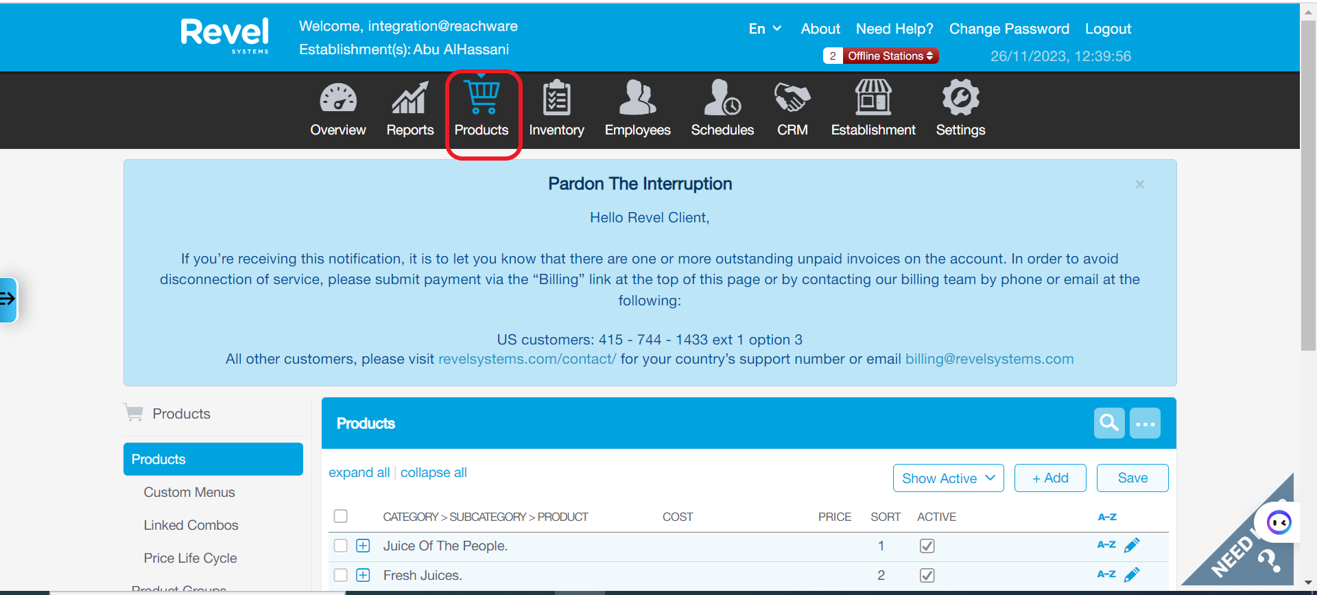Open the Reports chart icon

(x=410, y=98)
